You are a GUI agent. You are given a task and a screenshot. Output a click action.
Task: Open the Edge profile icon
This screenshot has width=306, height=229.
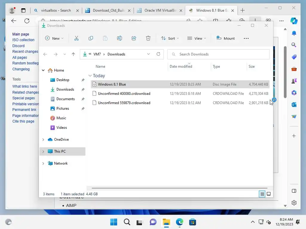12,10
